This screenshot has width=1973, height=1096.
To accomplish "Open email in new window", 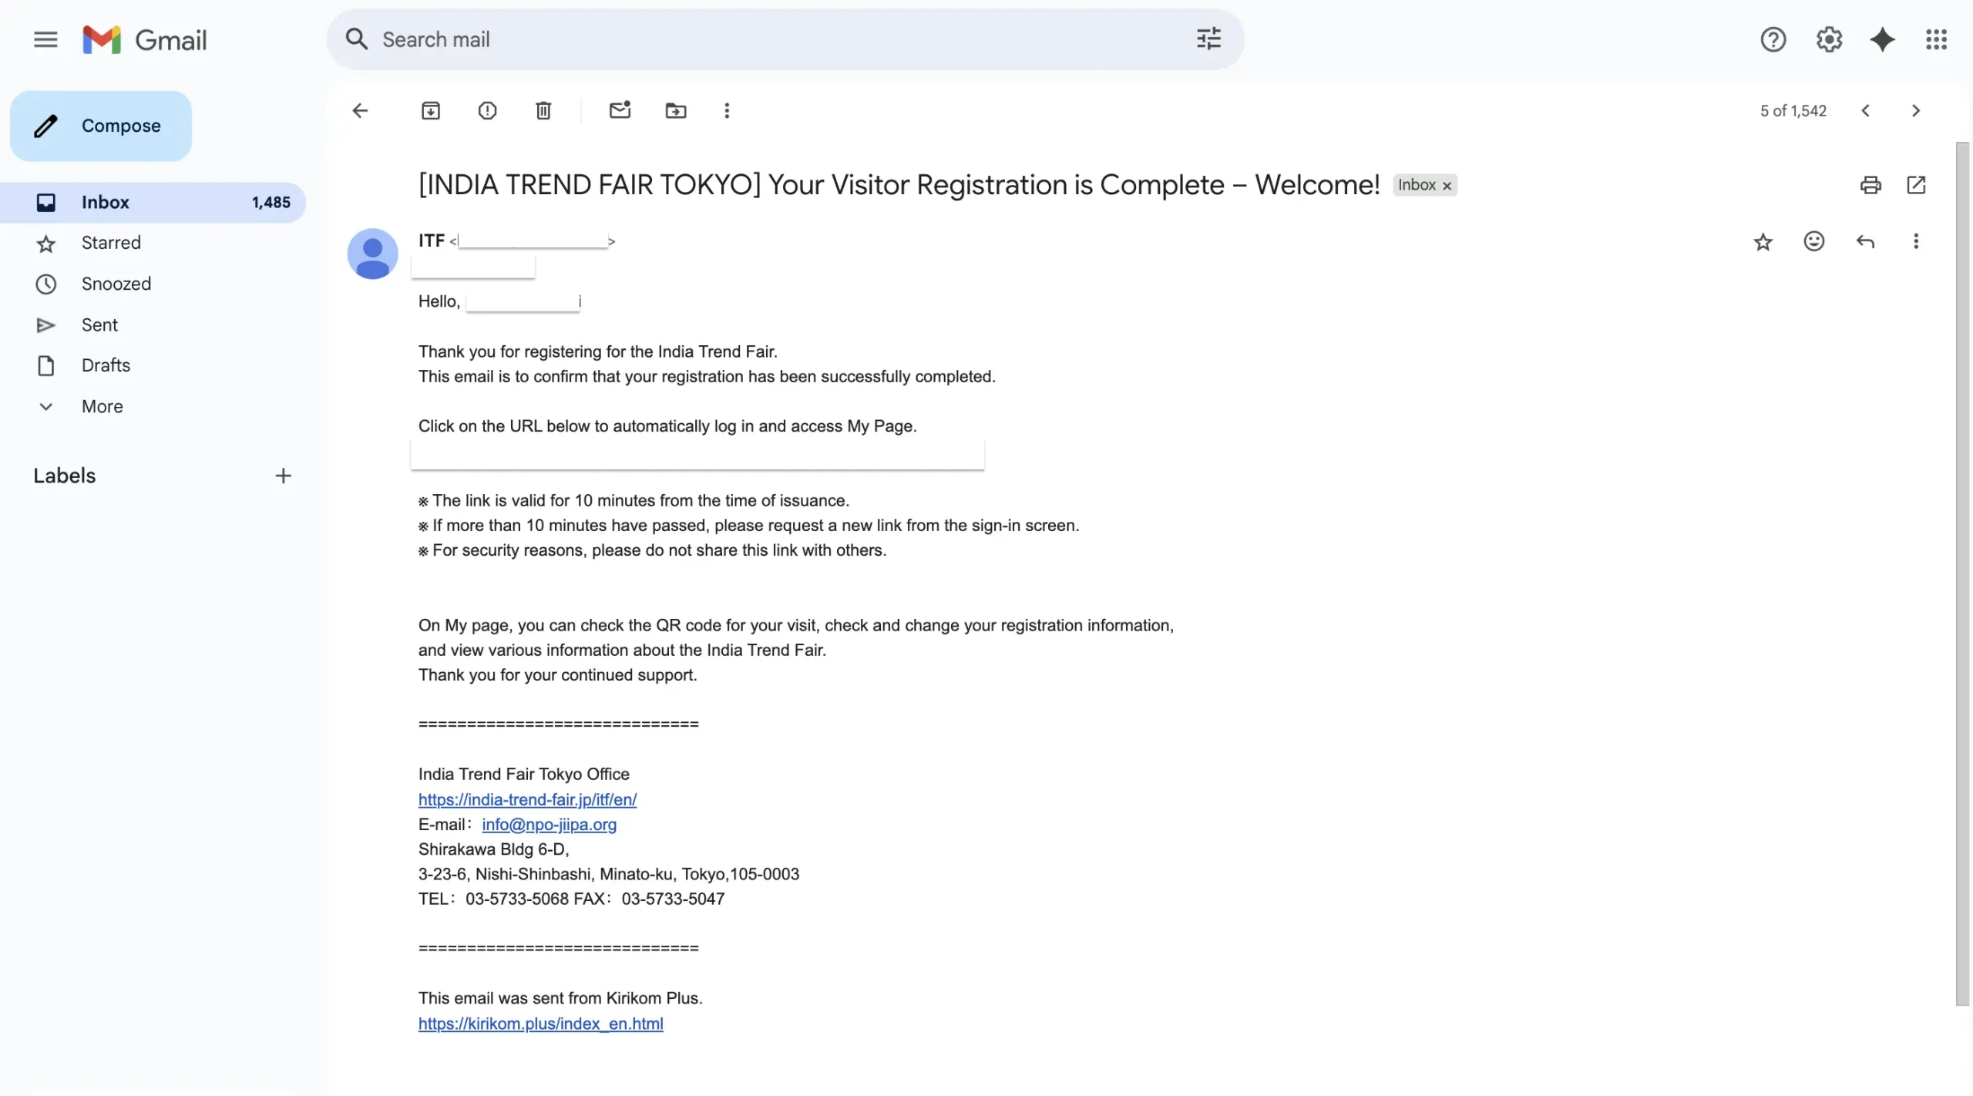I will (x=1916, y=185).
